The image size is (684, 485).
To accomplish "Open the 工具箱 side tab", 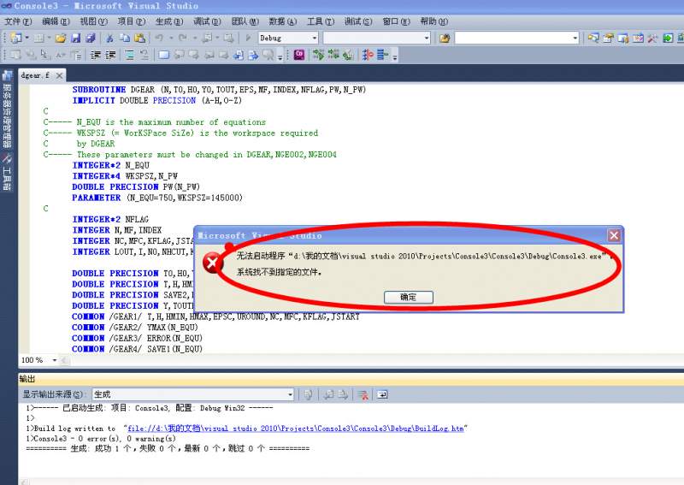I will 7,173.
